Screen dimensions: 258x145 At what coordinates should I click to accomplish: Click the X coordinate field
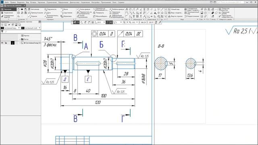point(144,23)
